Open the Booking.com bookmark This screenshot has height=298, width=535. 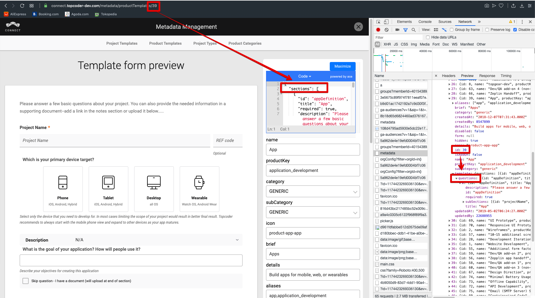click(46, 14)
